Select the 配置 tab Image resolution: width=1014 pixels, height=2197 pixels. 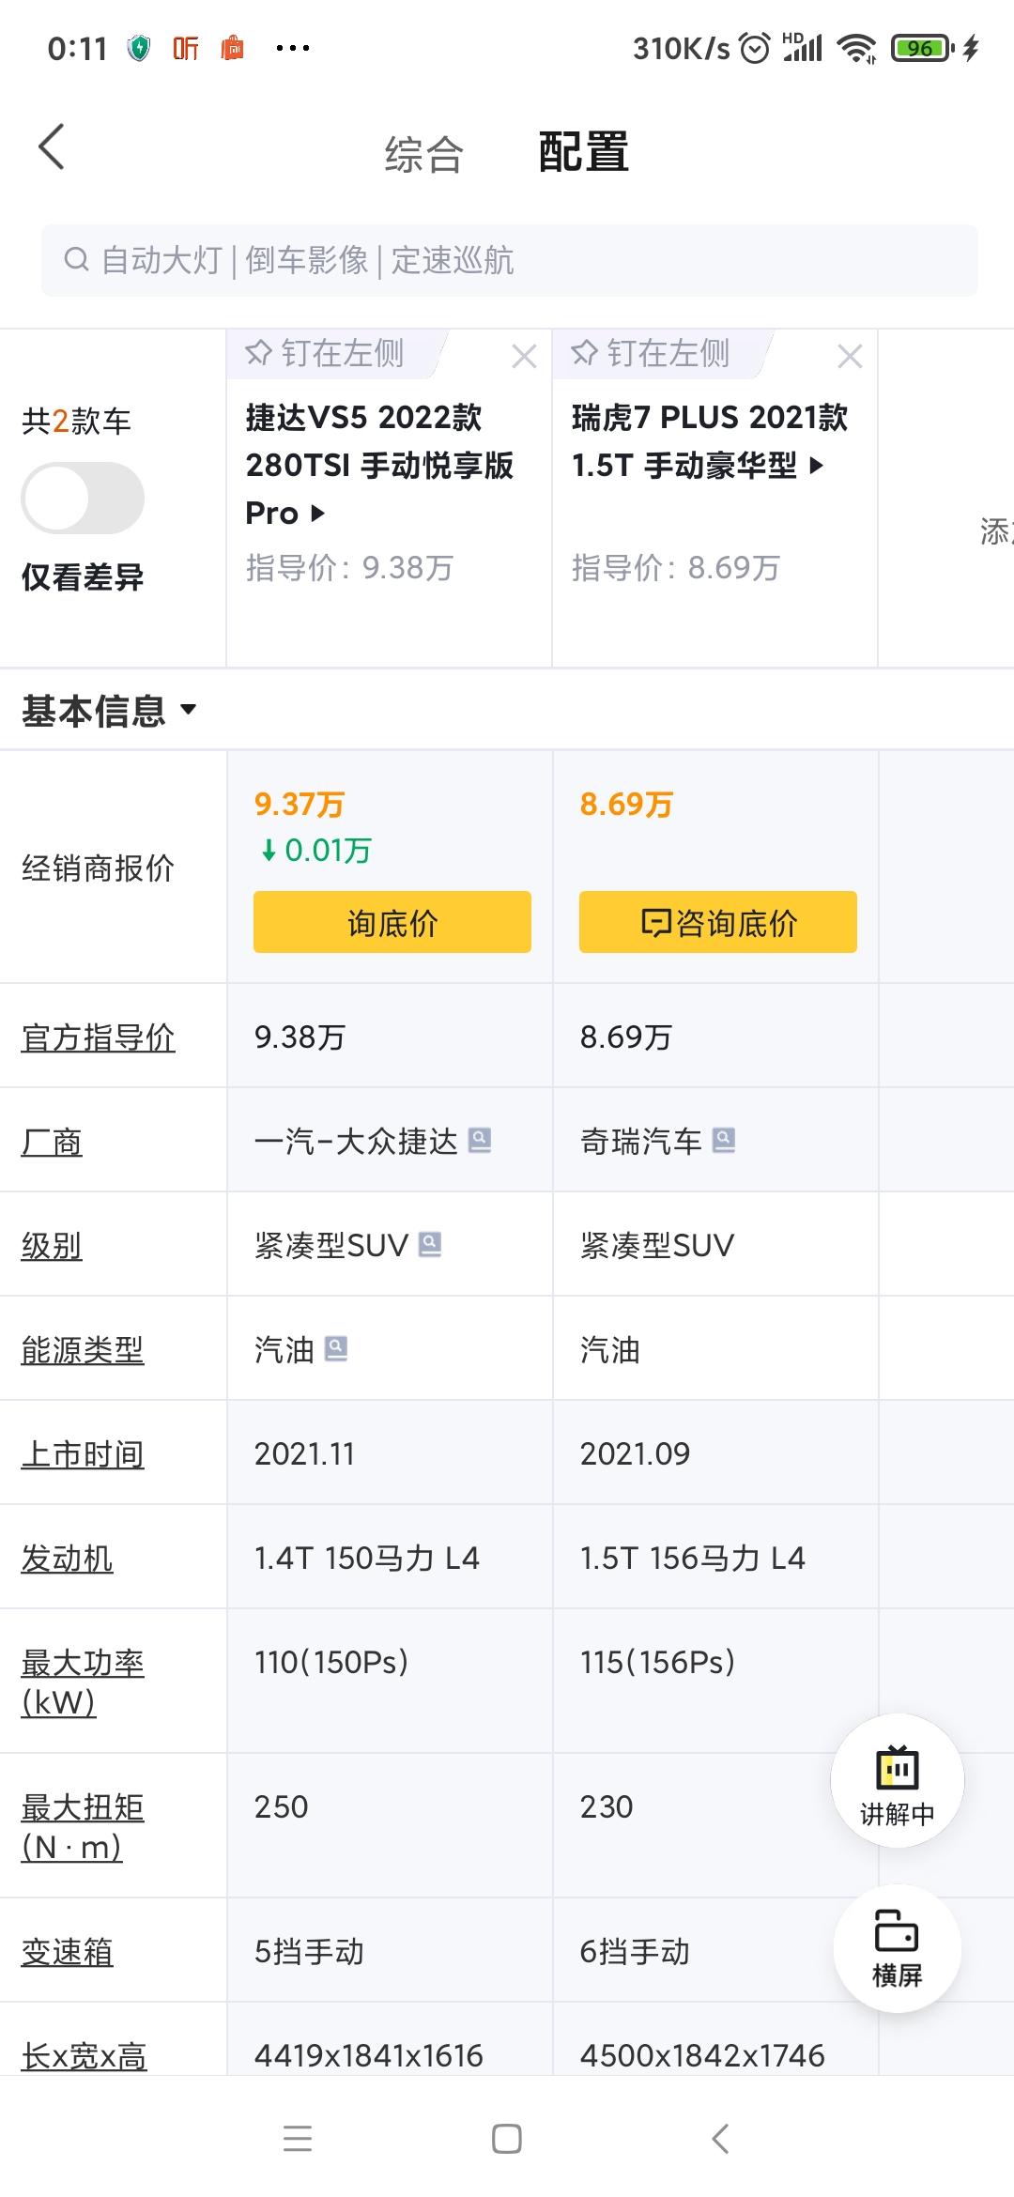583,152
